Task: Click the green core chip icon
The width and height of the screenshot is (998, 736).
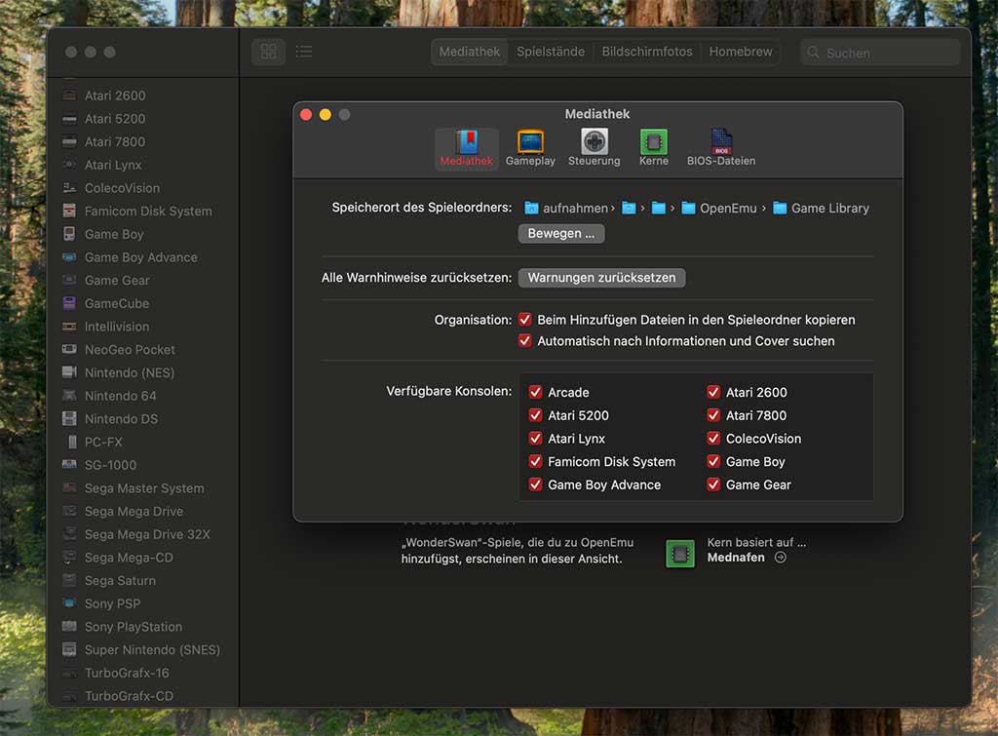Action: coord(679,554)
